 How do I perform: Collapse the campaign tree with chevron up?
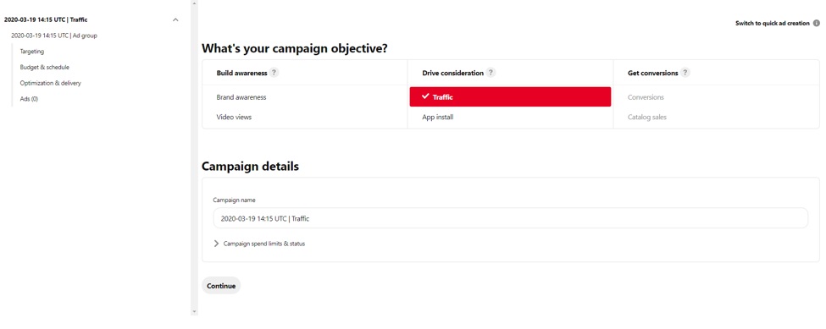175,20
